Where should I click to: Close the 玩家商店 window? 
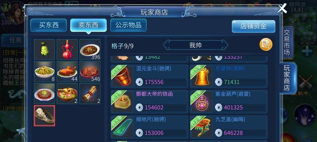(282, 9)
